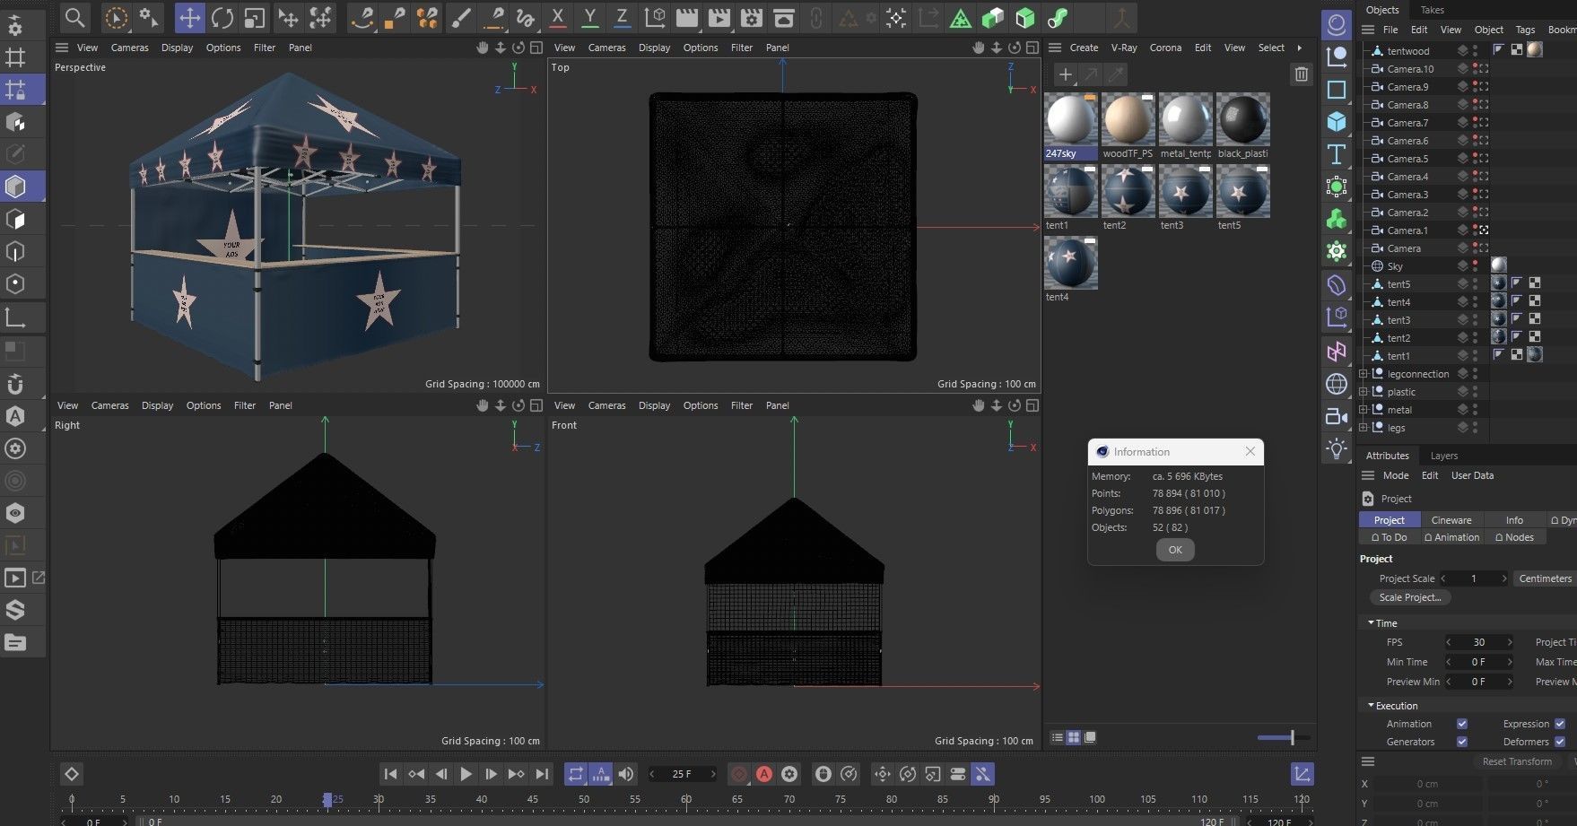Expand the plastic group
The image size is (1577, 826).
1364,392
